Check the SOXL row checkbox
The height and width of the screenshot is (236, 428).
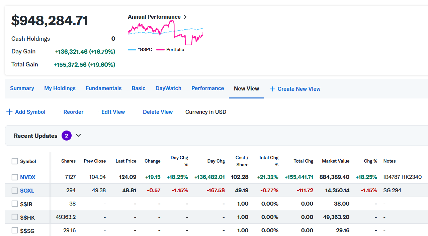click(x=15, y=191)
